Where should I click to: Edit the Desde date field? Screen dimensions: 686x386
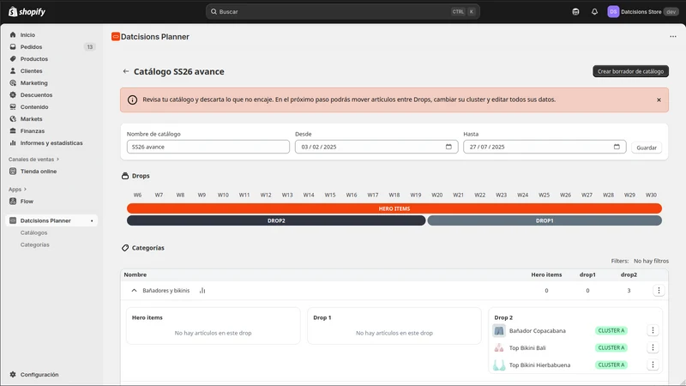(x=376, y=147)
